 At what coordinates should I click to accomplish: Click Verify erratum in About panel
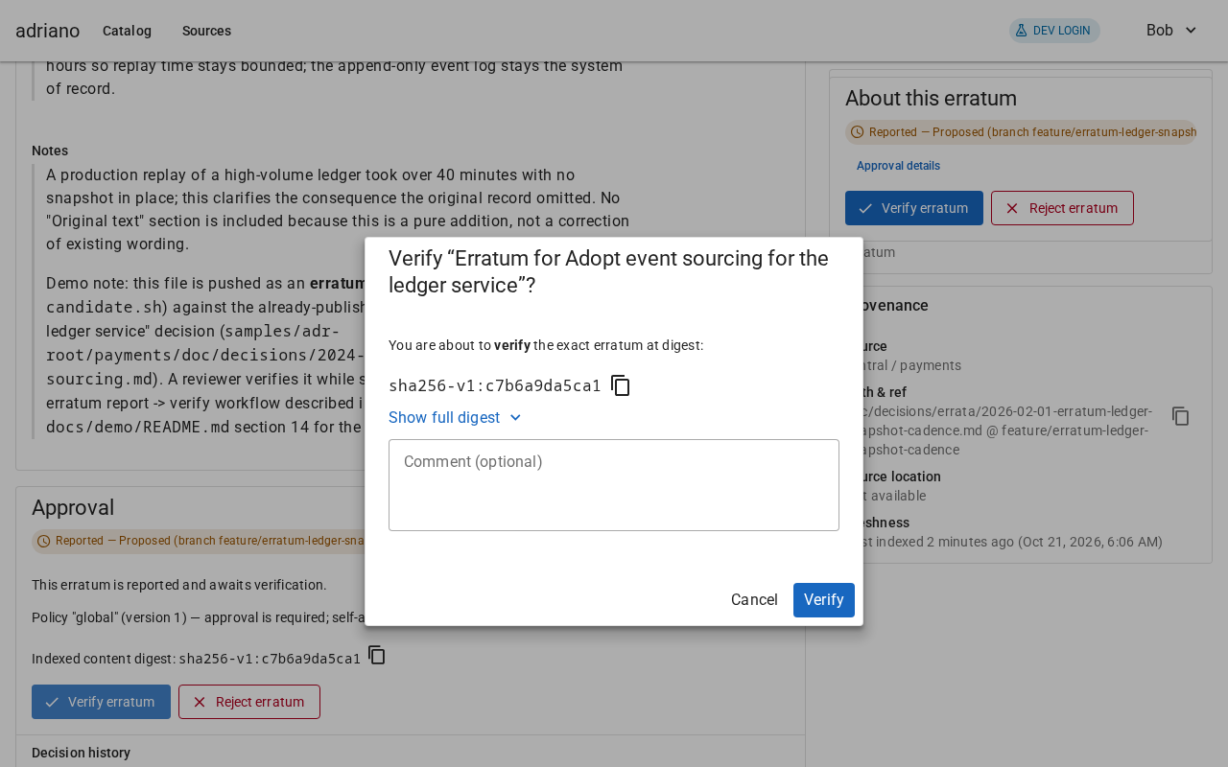[914, 208]
